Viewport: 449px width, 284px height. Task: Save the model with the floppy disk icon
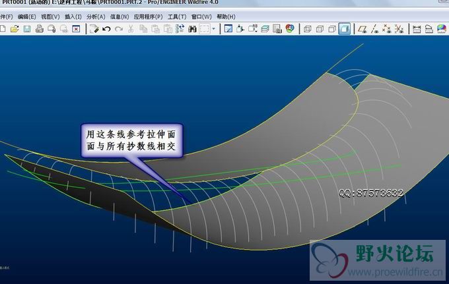pos(27,28)
